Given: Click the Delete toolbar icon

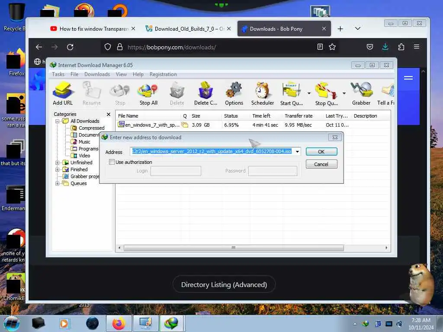Looking at the screenshot, I should click(x=177, y=93).
